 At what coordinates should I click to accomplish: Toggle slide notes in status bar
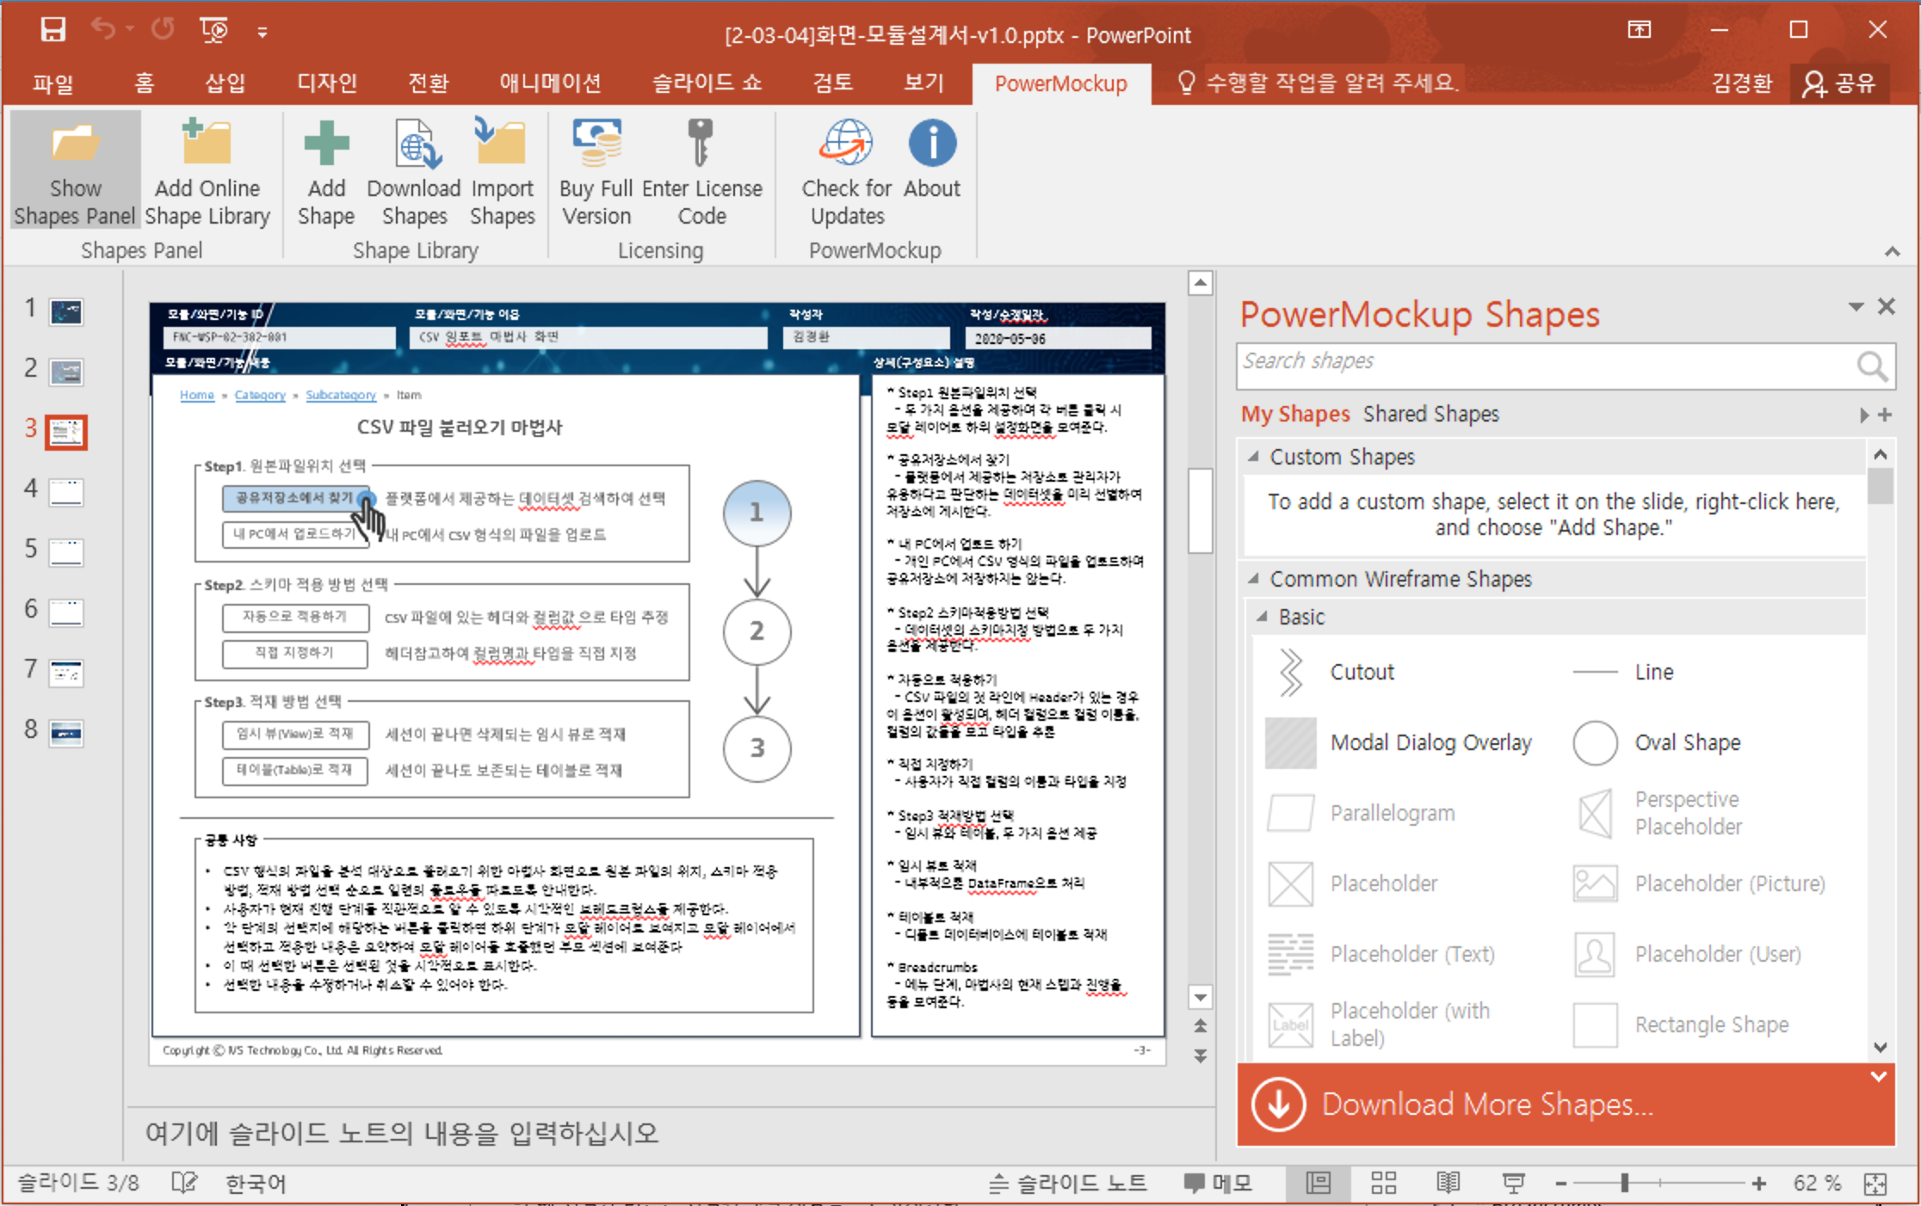(x=1068, y=1184)
